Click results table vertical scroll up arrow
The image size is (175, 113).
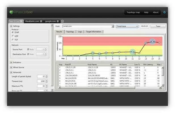(x=163, y=68)
